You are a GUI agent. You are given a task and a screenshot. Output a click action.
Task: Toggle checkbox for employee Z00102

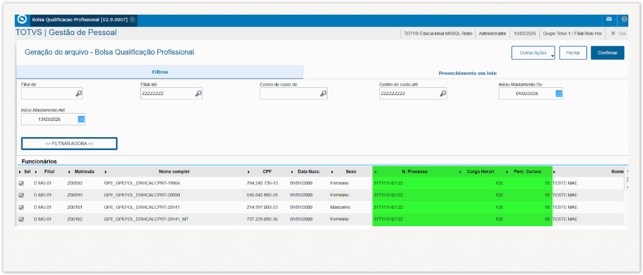point(21,219)
